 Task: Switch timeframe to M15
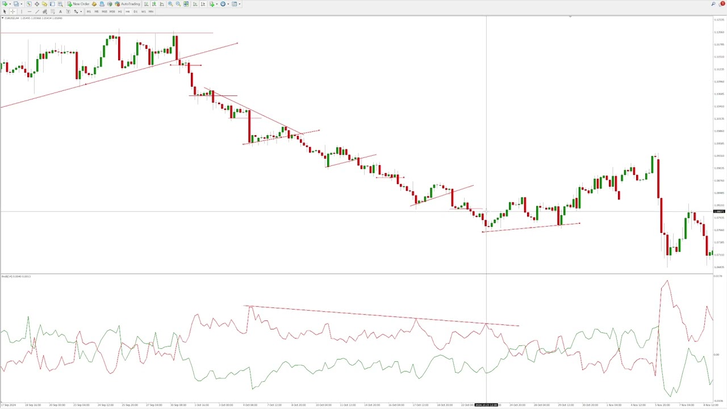coord(105,11)
